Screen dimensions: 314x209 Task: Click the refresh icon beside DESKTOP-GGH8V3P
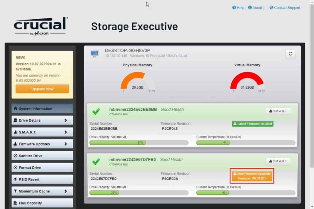(290, 54)
